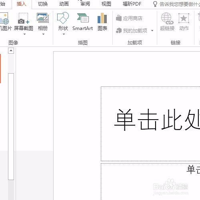Insert a SmartArt graphic
The image size is (200, 200).
83,22
